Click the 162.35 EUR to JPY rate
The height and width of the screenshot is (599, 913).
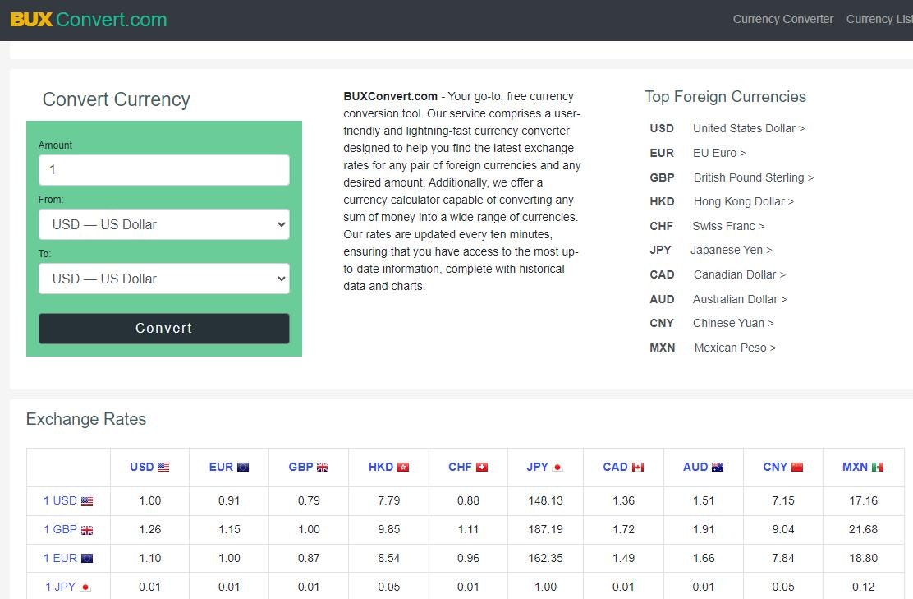click(546, 558)
